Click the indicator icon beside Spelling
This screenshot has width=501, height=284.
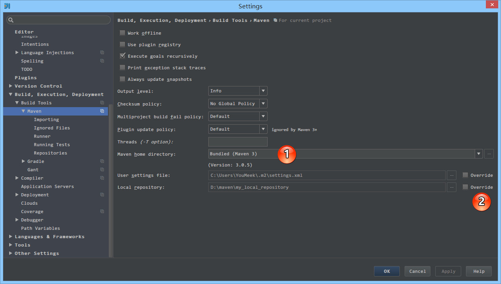pos(102,61)
